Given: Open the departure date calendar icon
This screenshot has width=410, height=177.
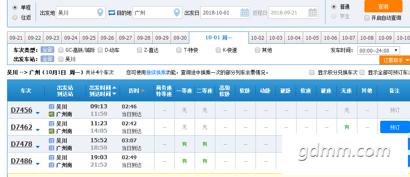Looking at the screenshot, I should [x=245, y=12].
